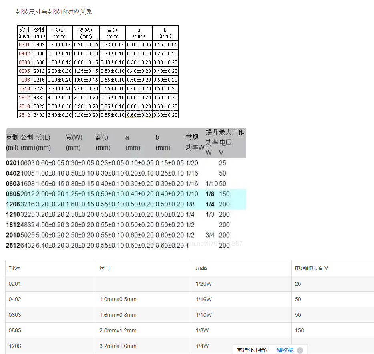The image size is (374, 354).
Task: Click the 1/4W power cell
Action: tap(202, 346)
